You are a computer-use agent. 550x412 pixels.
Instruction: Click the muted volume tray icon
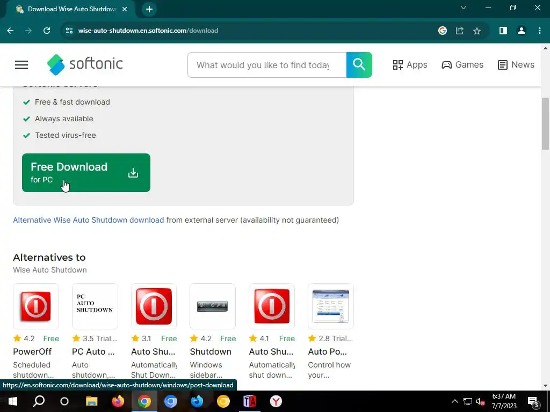481,401
